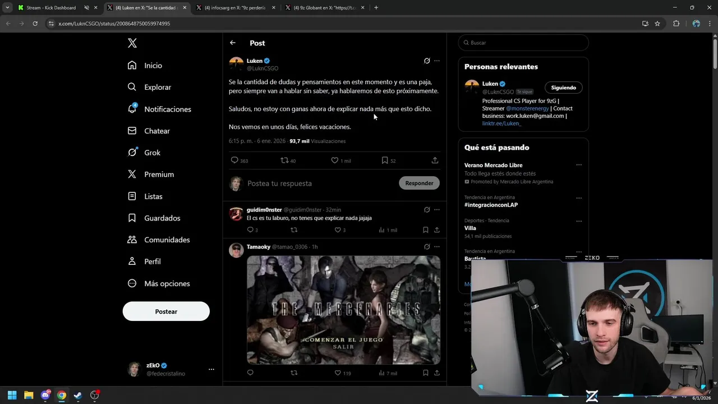Toggle the Siguiendo button for Luken

(563, 88)
